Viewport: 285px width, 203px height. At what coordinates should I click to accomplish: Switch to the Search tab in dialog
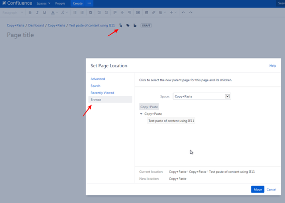[x=95, y=85]
